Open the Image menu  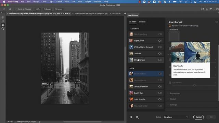[36, 2]
